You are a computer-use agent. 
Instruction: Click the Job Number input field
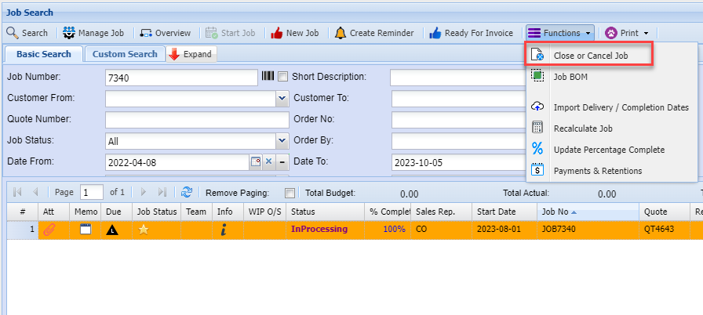coord(181,78)
